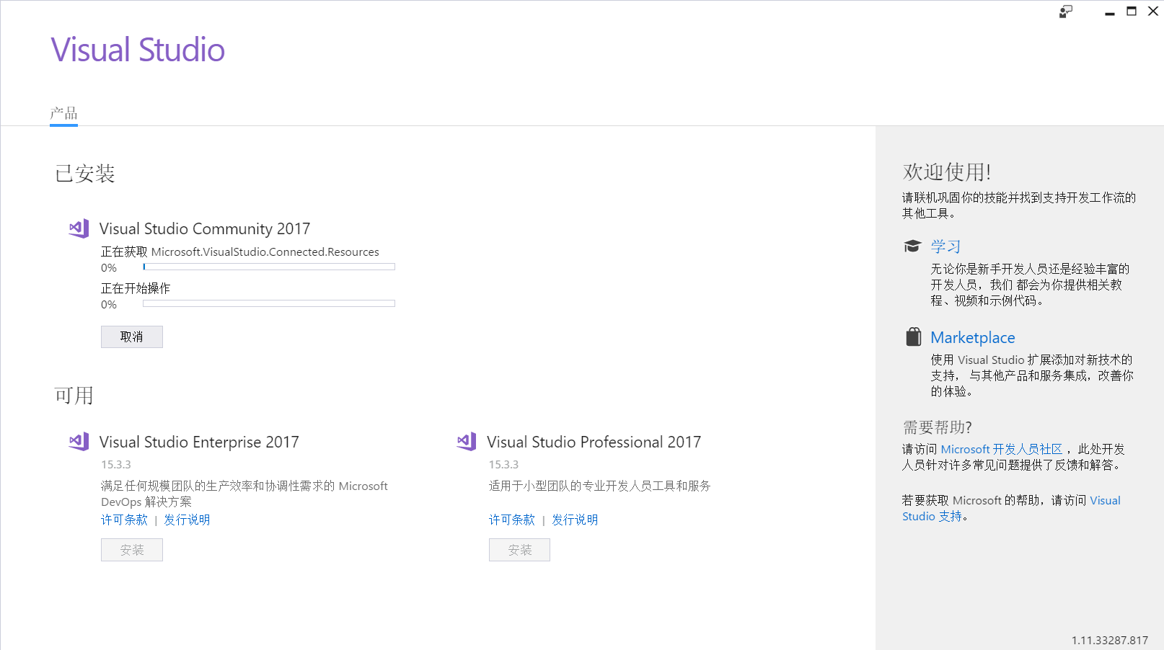1164x650 pixels.
Task: Cancel the Community install with 取消
Action: (x=132, y=337)
